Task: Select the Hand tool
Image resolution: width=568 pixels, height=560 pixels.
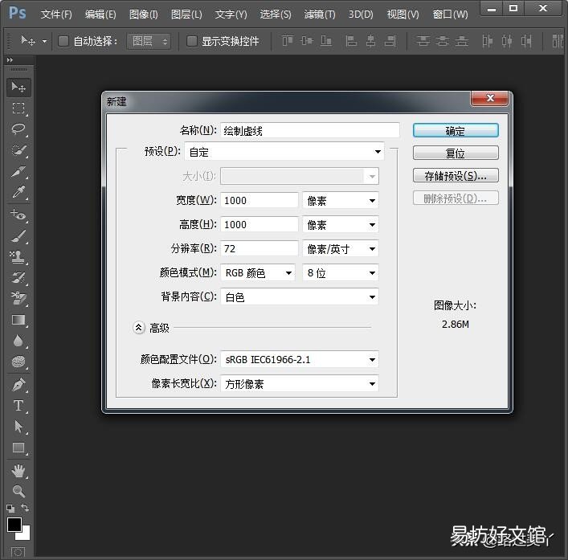Action: click(x=18, y=471)
